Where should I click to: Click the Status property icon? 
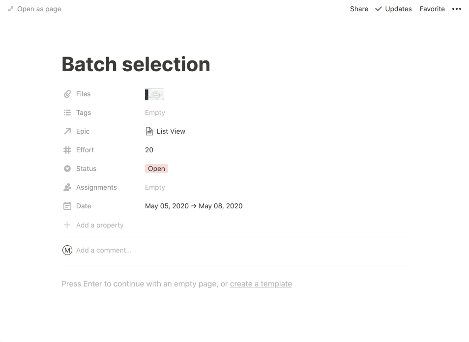pyautogui.click(x=67, y=169)
